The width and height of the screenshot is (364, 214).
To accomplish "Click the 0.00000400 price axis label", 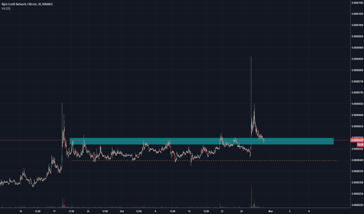I will [x=357, y=160].
